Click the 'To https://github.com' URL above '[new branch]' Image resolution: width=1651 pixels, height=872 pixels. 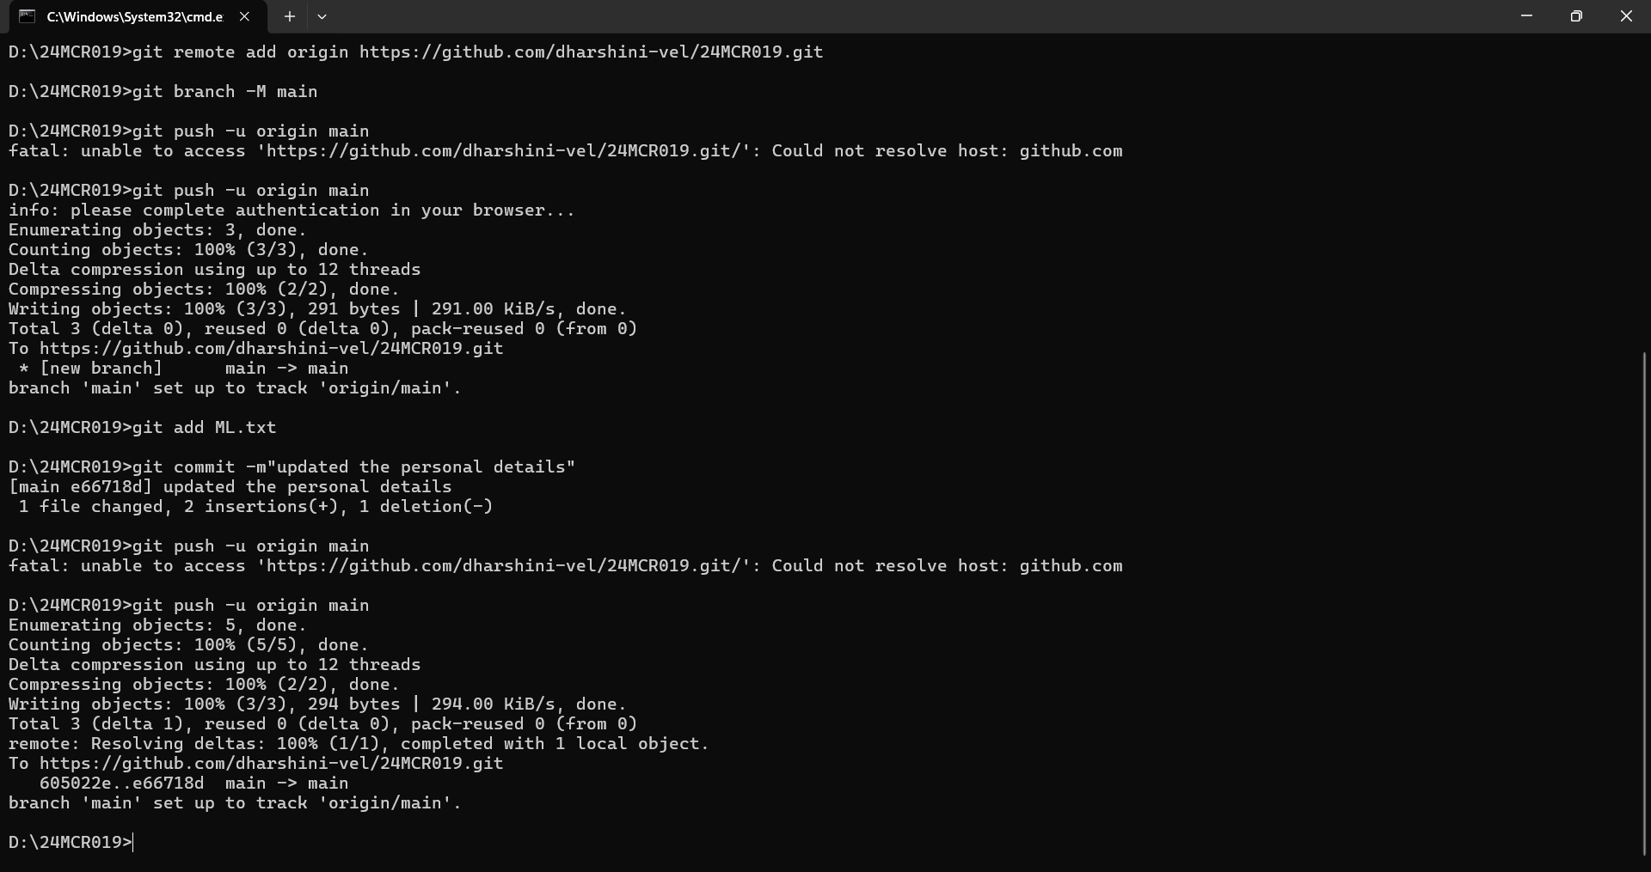[272, 349]
